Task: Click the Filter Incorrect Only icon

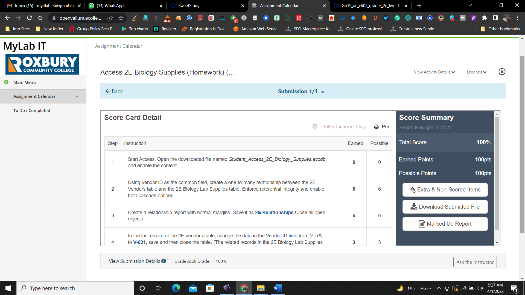Action: (315, 126)
